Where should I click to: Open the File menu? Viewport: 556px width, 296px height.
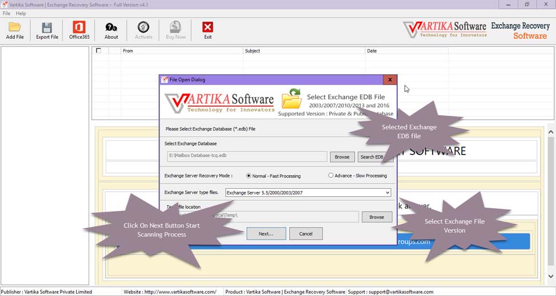[6, 14]
